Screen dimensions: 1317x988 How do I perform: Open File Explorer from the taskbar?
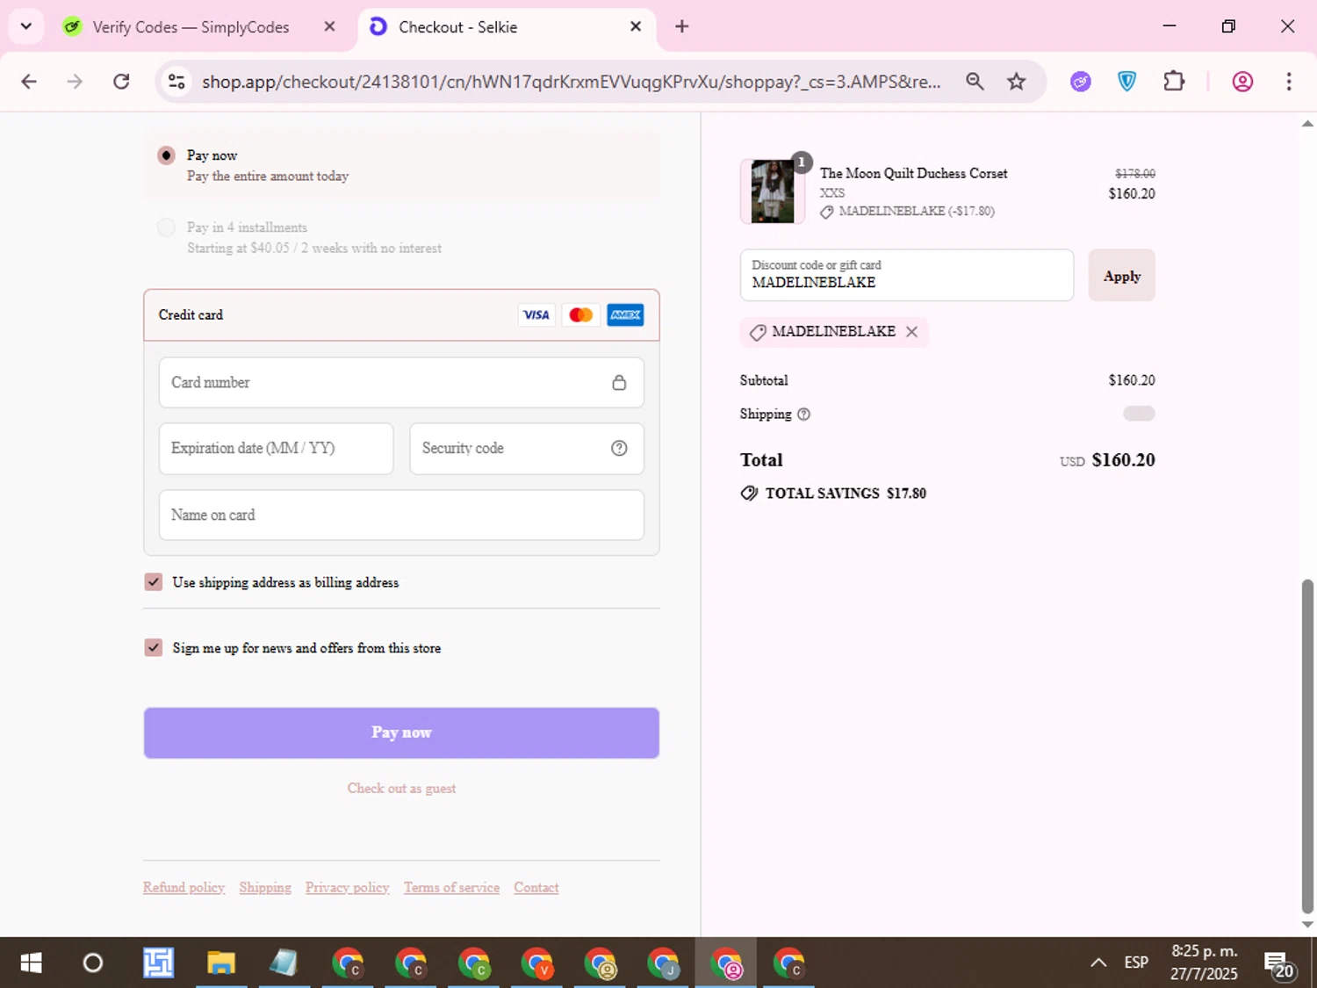point(221,963)
